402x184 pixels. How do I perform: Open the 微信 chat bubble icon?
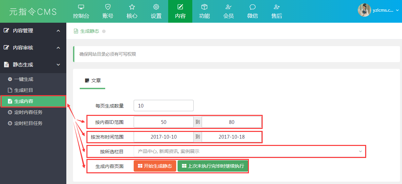(x=253, y=7)
